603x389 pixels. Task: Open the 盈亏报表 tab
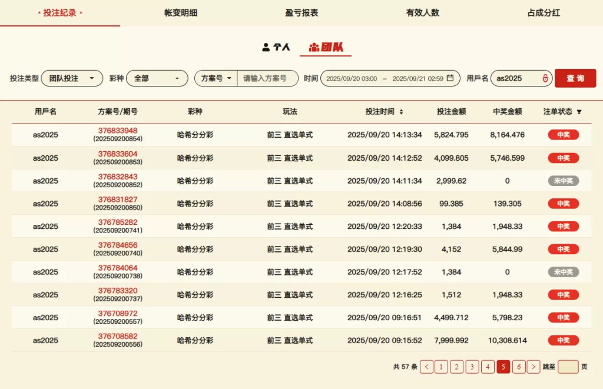click(301, 12)
